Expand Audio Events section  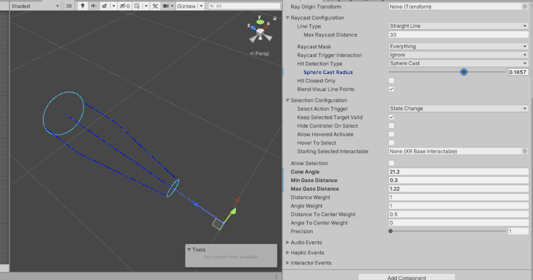288,242
